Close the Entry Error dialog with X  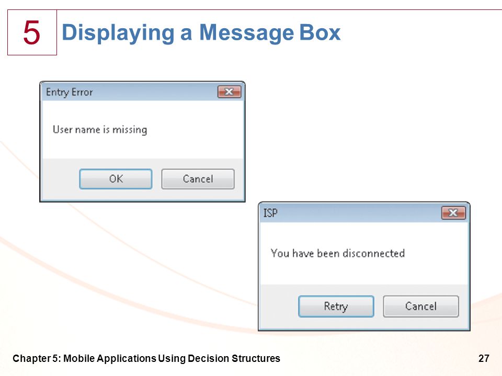pyautogui.click(x=229, y=92)
